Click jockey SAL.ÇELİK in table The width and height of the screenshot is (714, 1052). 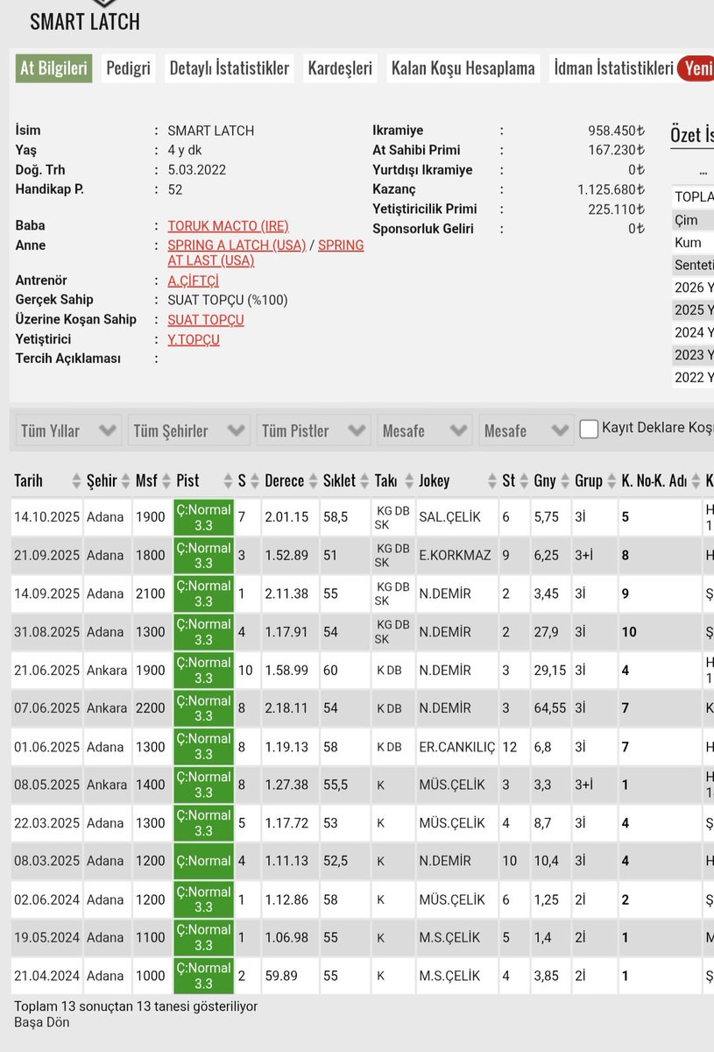(x=450, y=517)
